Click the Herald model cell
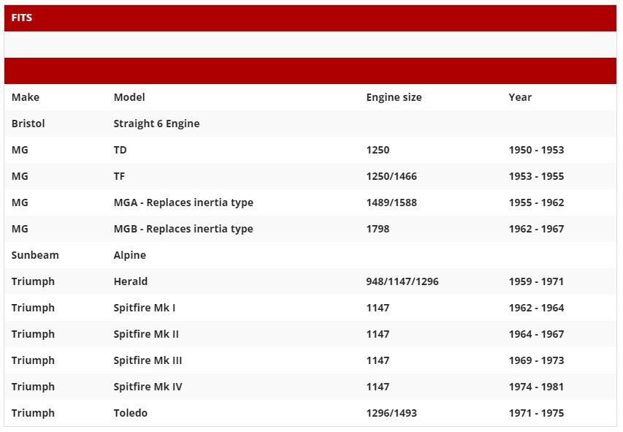Image resolution: width=623 pixels, height=432 pixels. point(130,281)
